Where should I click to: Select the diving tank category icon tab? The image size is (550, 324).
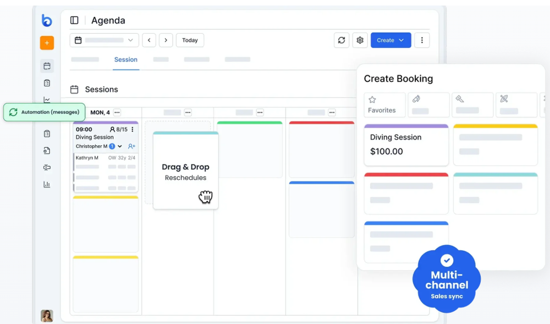point(428,105)
